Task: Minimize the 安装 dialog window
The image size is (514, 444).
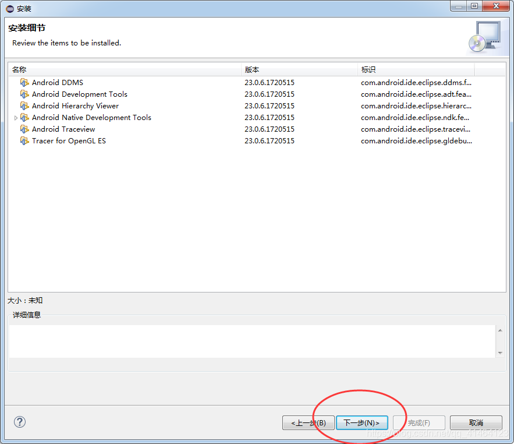Action: coord(459,6)
